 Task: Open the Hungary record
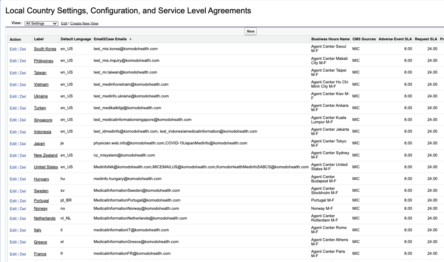pos(41,179)
